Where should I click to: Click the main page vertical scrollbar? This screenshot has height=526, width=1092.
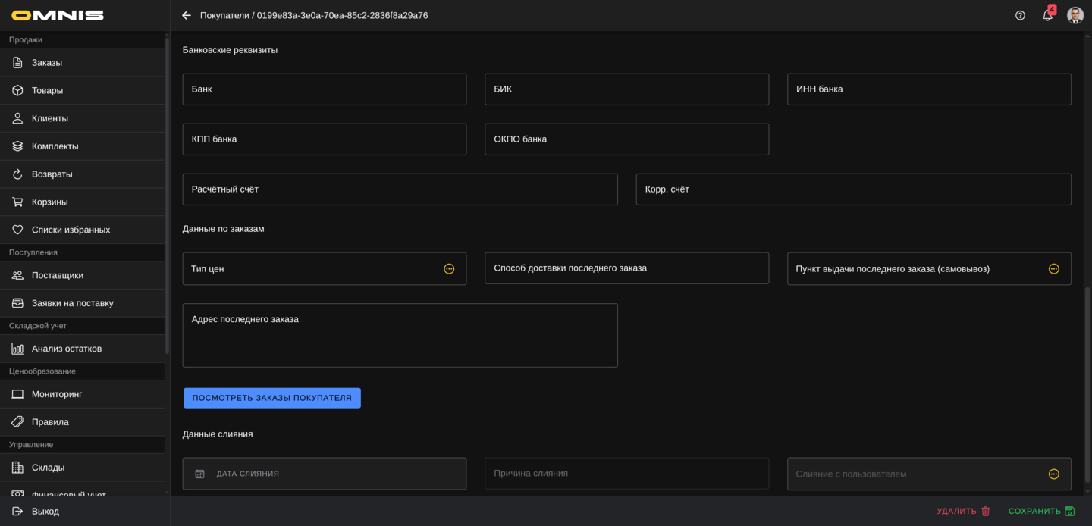[x=1087, y=385]
